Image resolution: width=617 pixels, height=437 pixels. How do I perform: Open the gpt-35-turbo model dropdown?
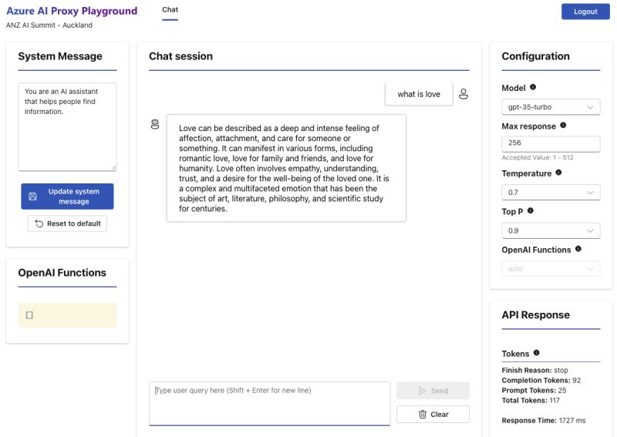(x=551, y=107)
